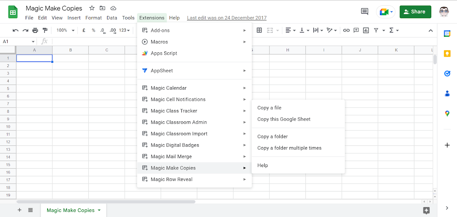This screenshot has width=457, height=217.
Task: Select the paint format tool
Action: [x=45, y=30]
